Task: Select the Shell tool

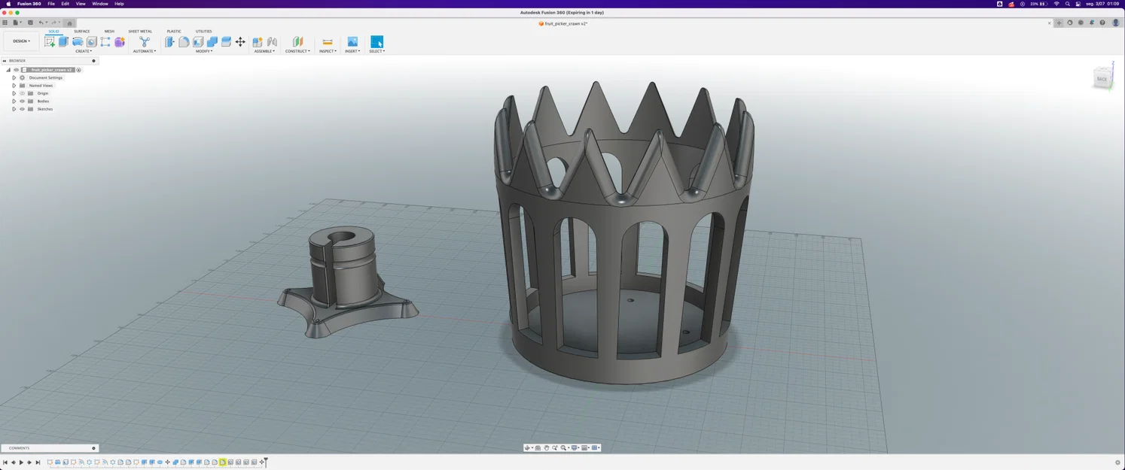Action: tap(198, 42)
